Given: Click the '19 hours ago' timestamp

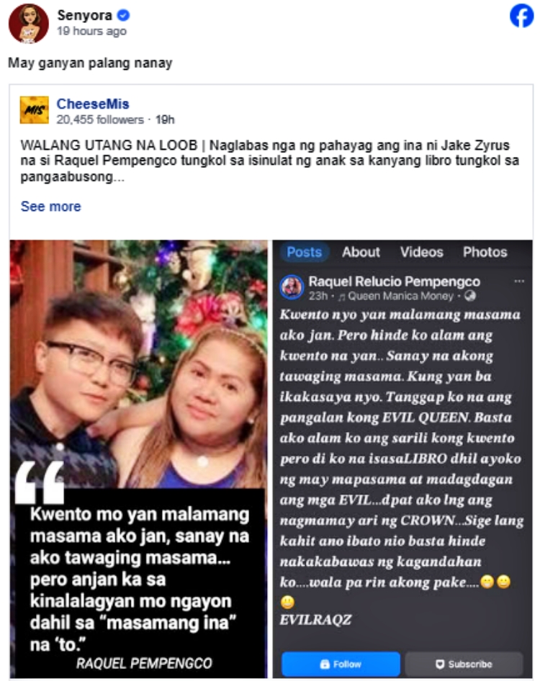Looking at the screenshot, I should point(91,31).
